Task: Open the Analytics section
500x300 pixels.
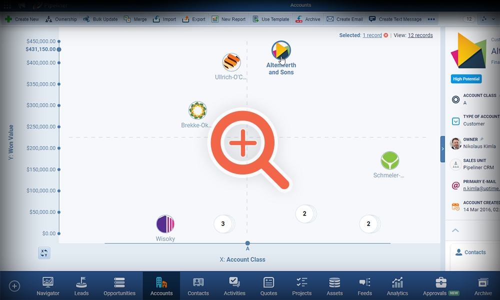Action: [x=396, y=285]
